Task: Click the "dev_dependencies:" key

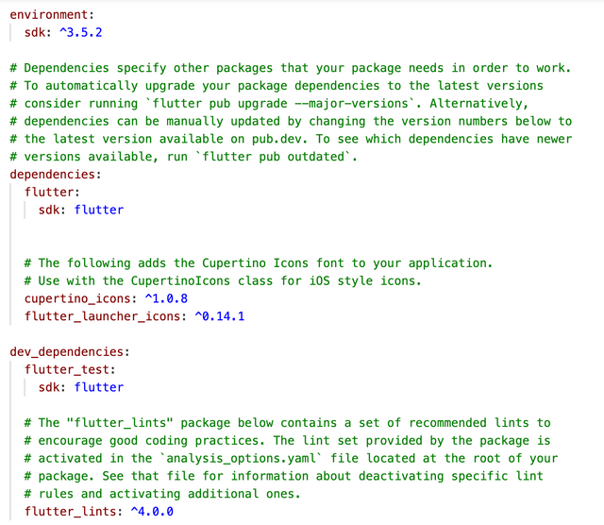Action: 70,351
